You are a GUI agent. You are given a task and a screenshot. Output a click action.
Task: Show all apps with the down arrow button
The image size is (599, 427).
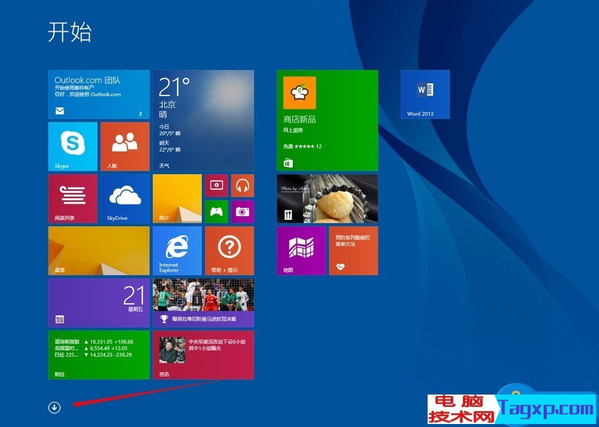[55, 408]
